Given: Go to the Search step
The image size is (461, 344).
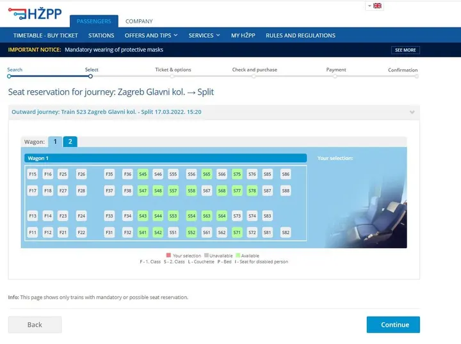Looking at the screenshot, I should click(15, 70).
